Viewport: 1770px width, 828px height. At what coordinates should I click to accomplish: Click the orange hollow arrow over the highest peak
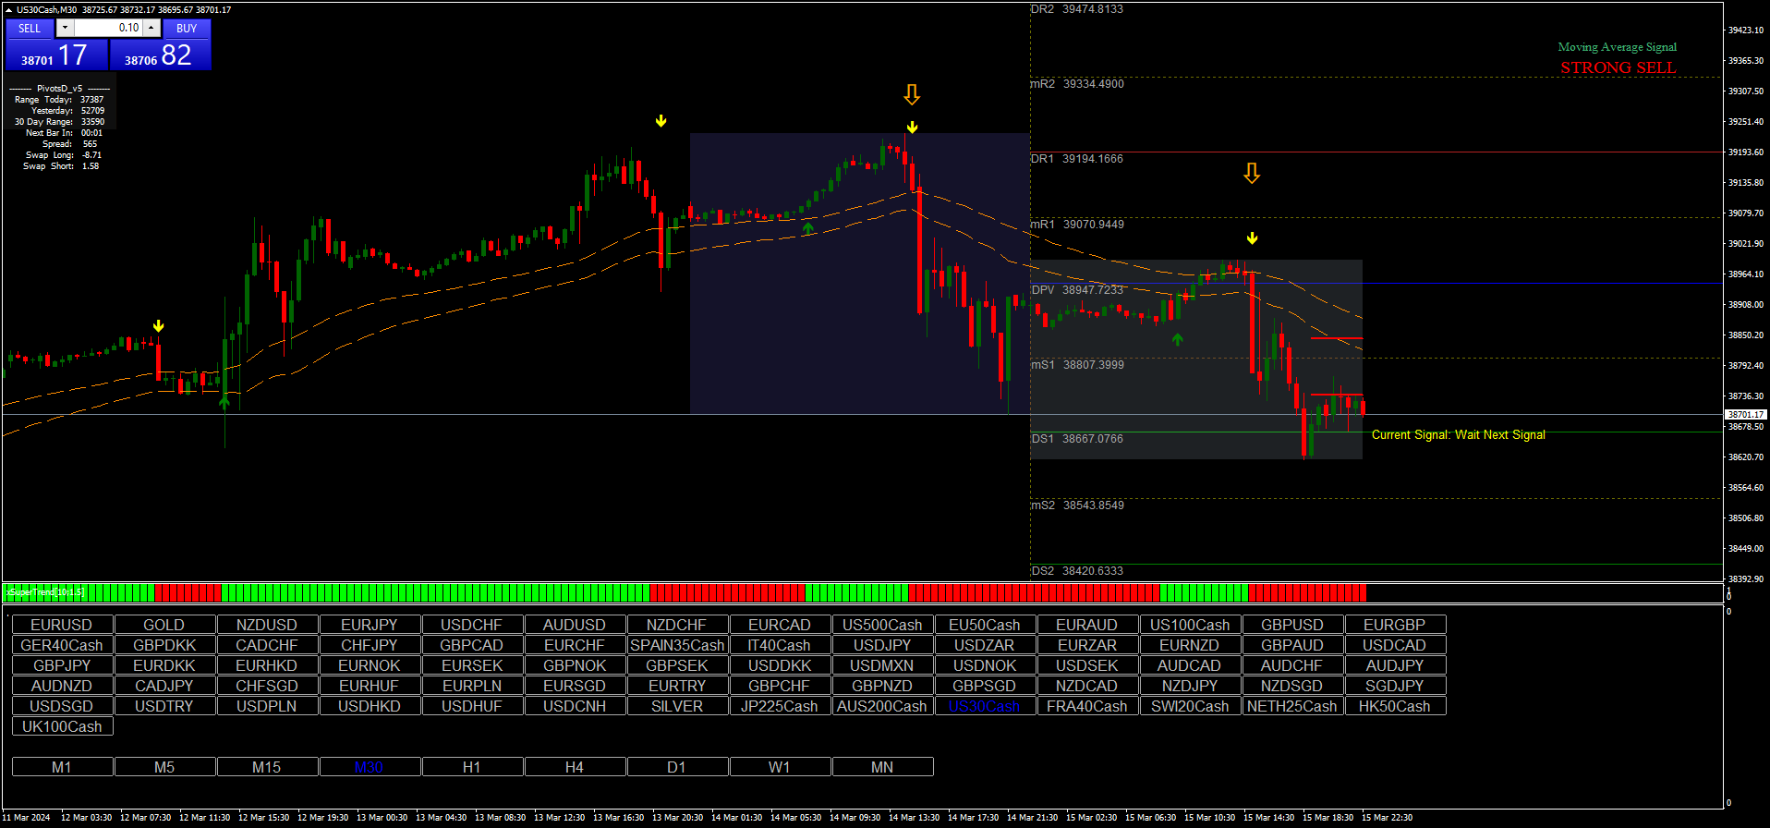coord(912,94)
